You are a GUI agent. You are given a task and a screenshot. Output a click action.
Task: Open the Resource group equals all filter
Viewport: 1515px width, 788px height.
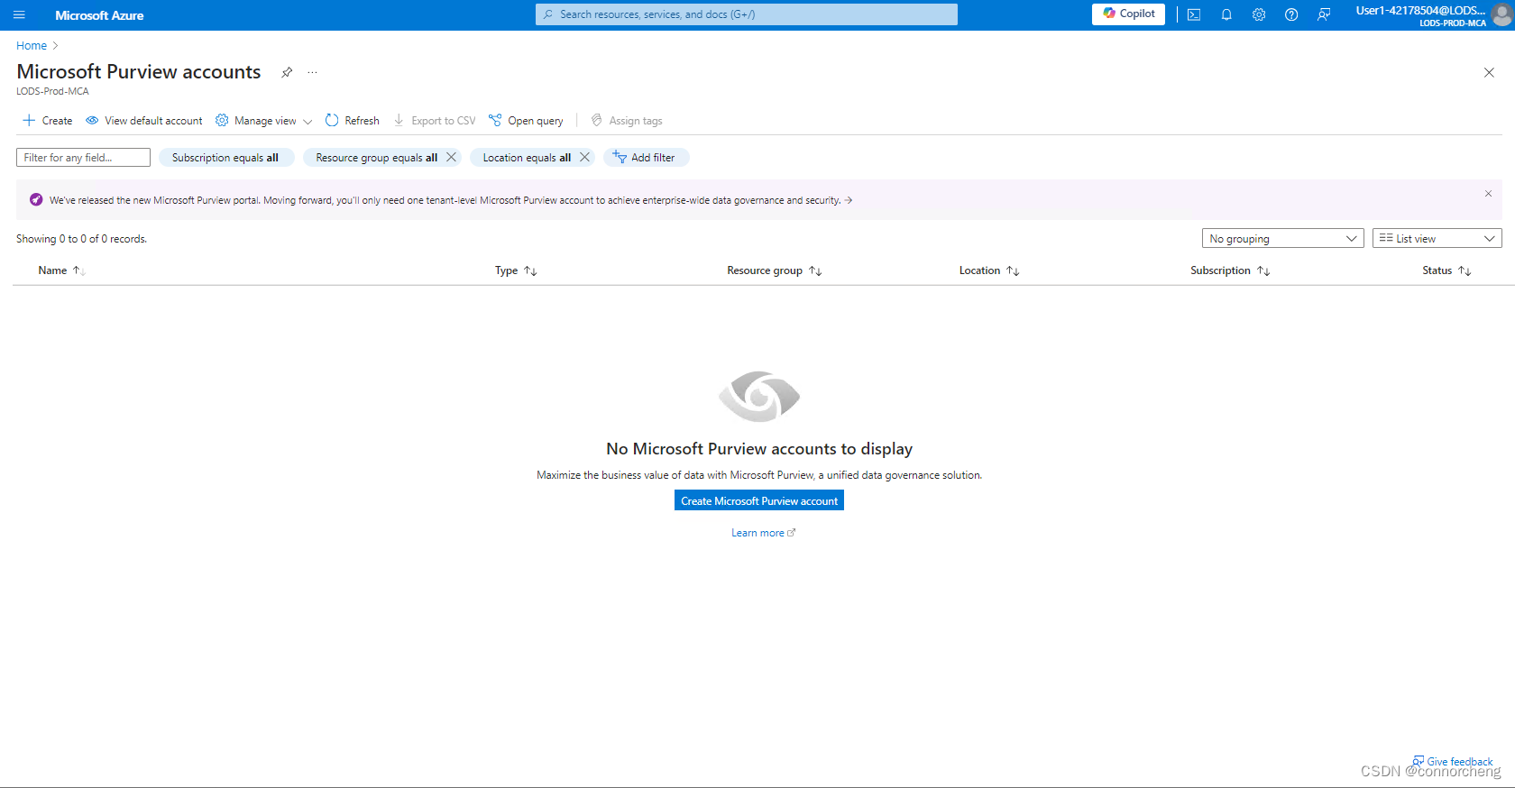coord(376,158)
